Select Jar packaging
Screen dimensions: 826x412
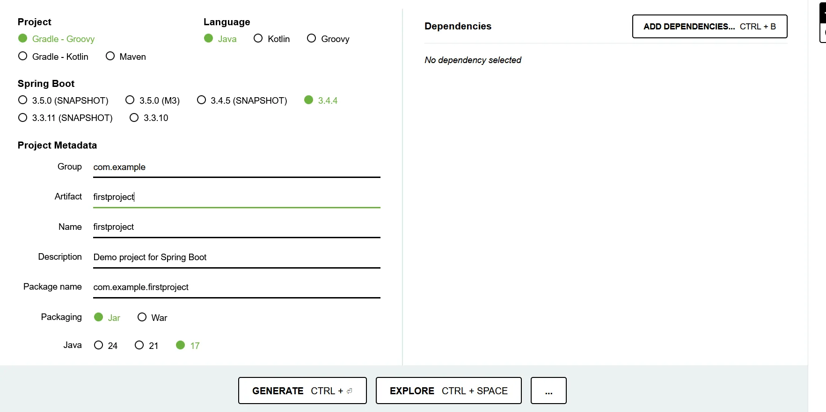pos(107,318)
